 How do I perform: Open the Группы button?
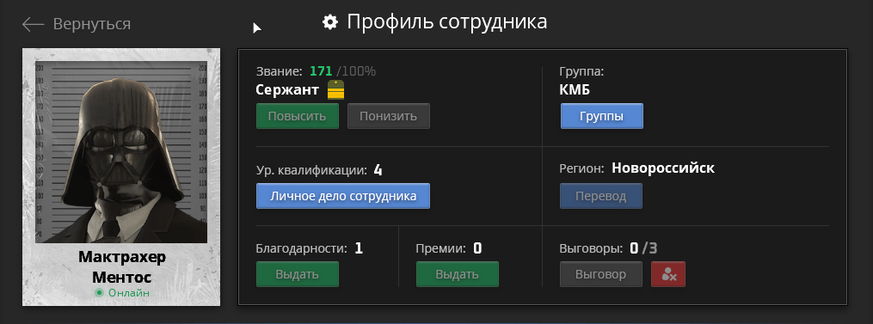coord(602,116)
